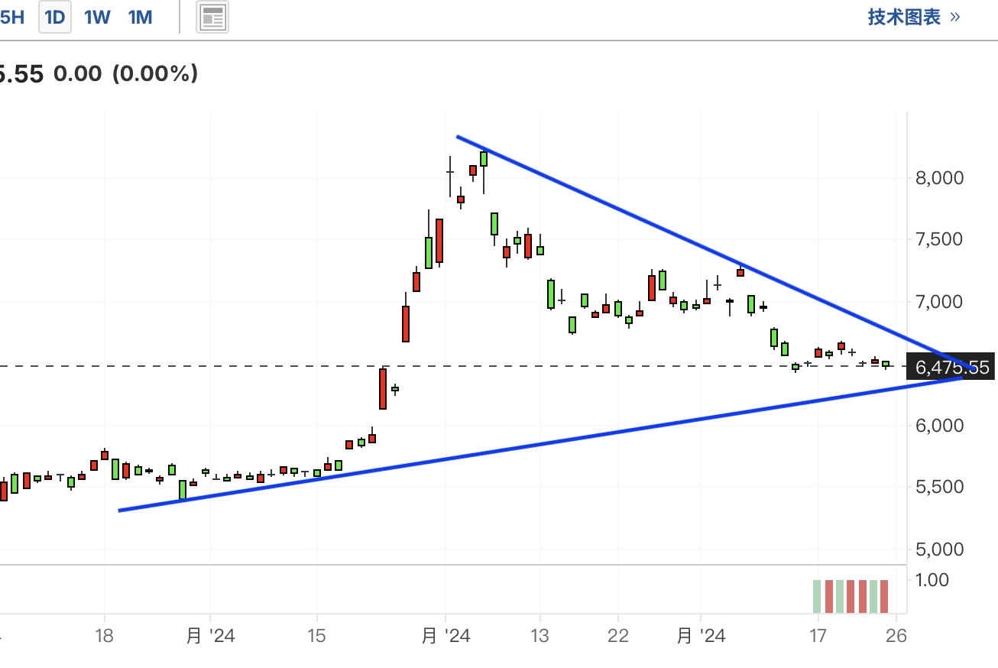Click the 18 date axis label
The height and width of the screenshot is (668, 998).
click(104, 636)
